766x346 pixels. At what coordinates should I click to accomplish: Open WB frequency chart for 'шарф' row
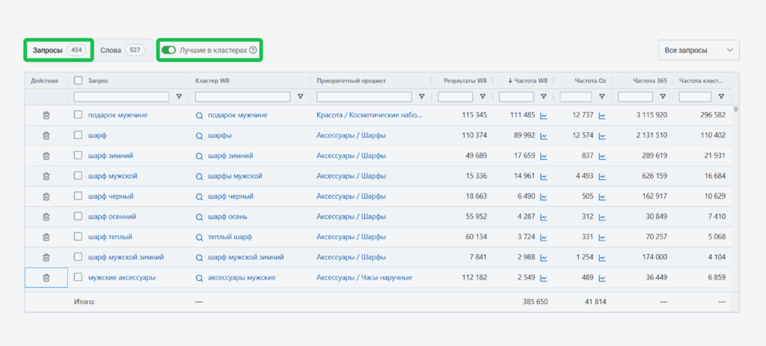coord(544,135)
